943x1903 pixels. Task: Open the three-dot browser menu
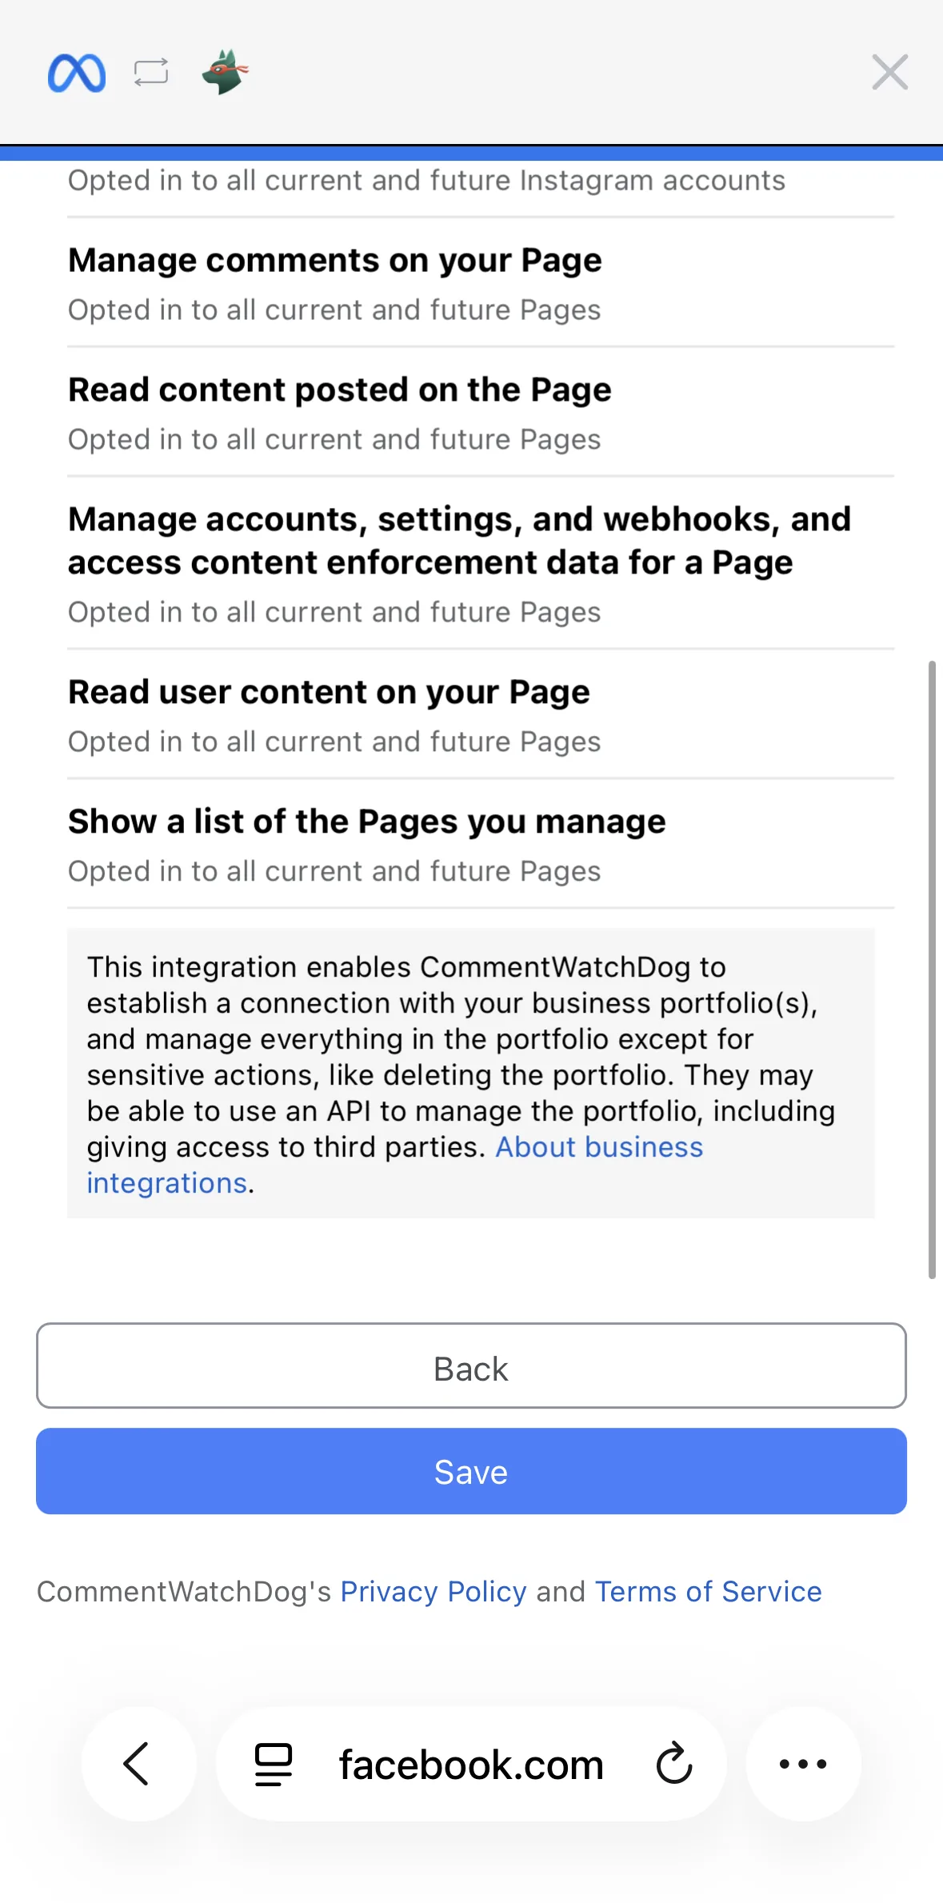pos(803,1763)
